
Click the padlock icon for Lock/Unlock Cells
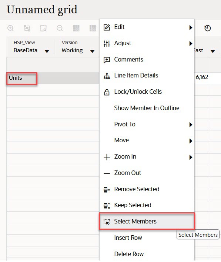[x=107, y=92]
